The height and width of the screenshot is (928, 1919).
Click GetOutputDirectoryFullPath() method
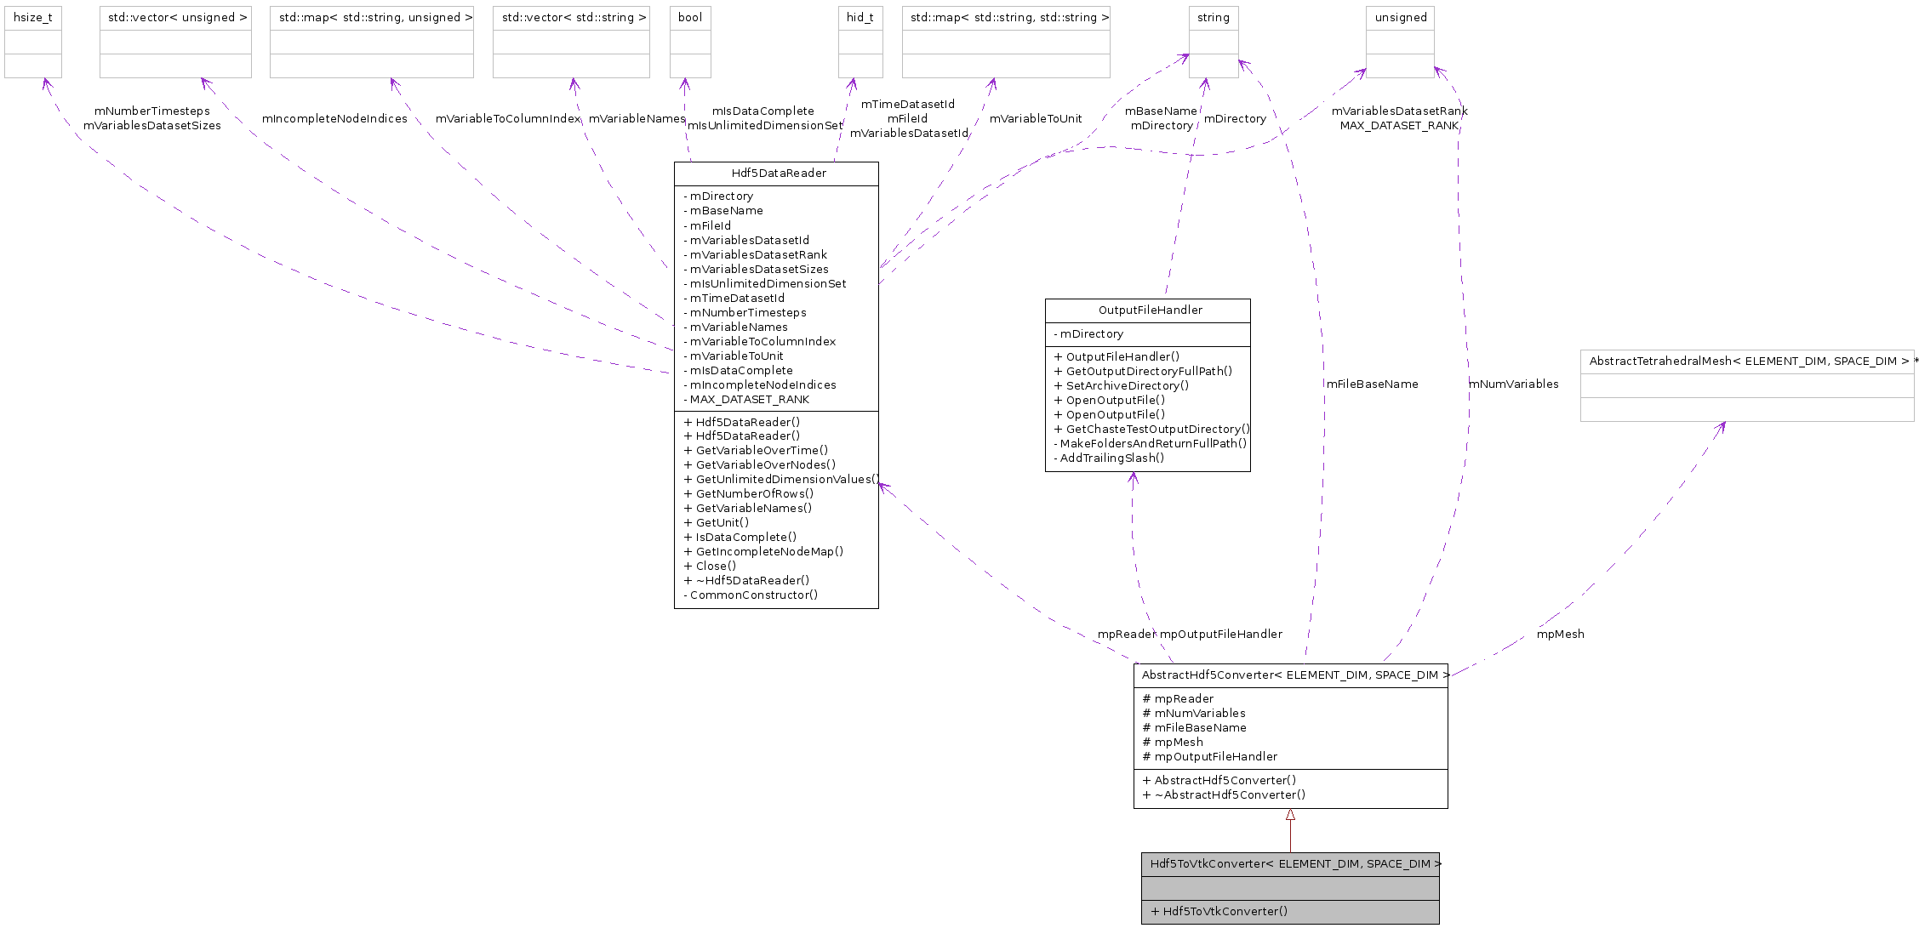click(1143, 372)
